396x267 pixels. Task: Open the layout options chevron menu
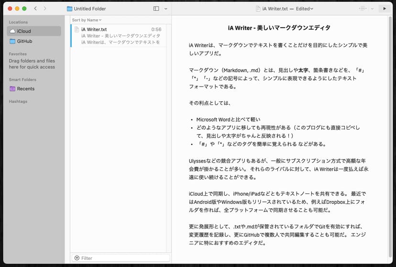[x=165, y=9]
